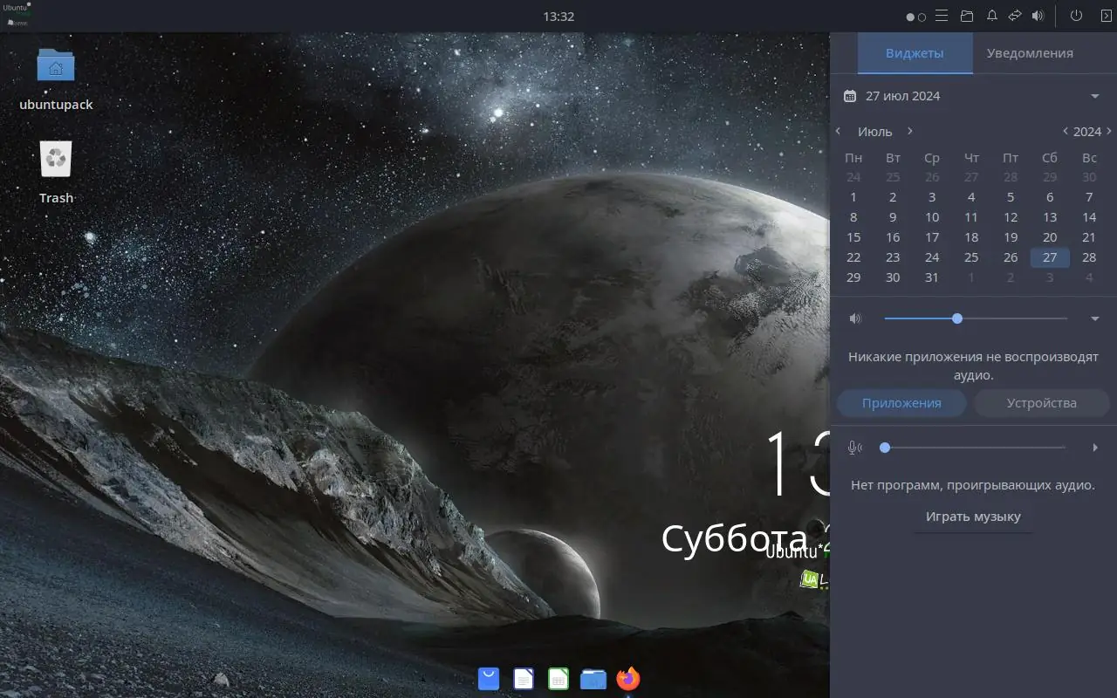Click the 2024 year label in the calendar

[x=1087, y=132]
